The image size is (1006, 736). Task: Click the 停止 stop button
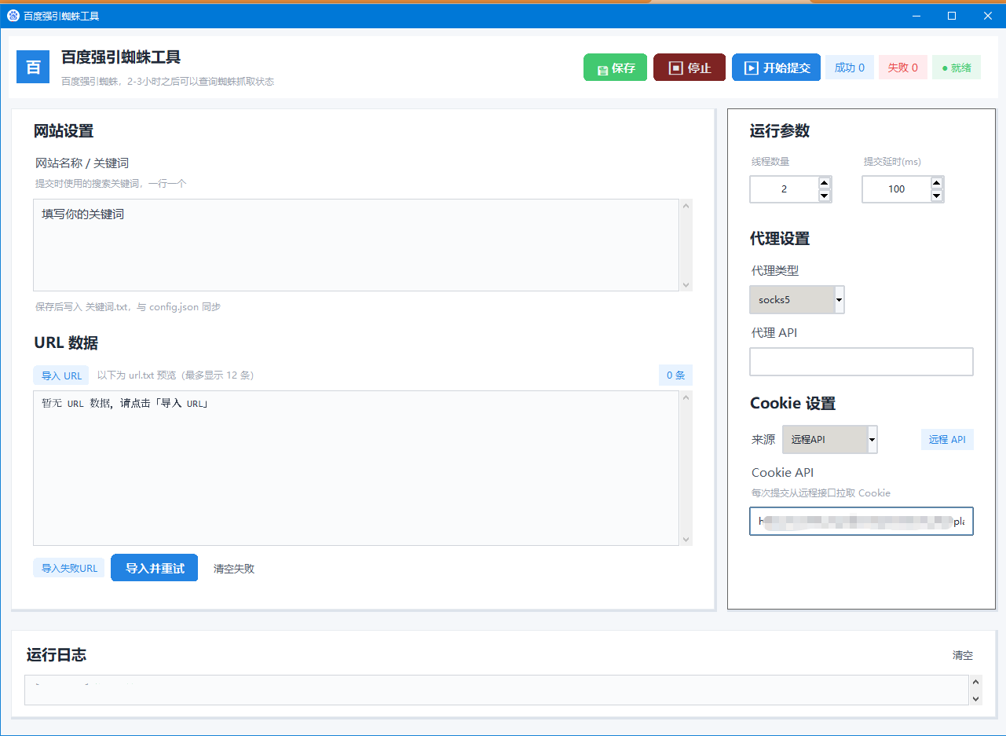coord(690,68)
